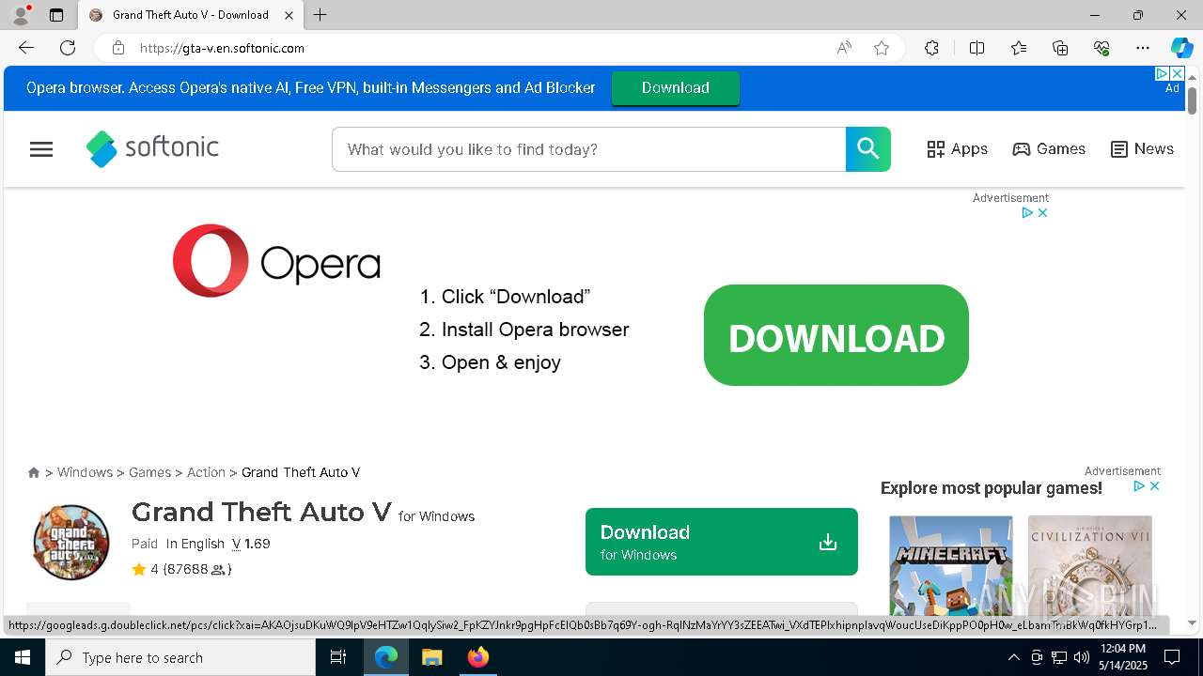
Task: Open the Softonic hamburger menu
Action: click(x=41, y=149)
